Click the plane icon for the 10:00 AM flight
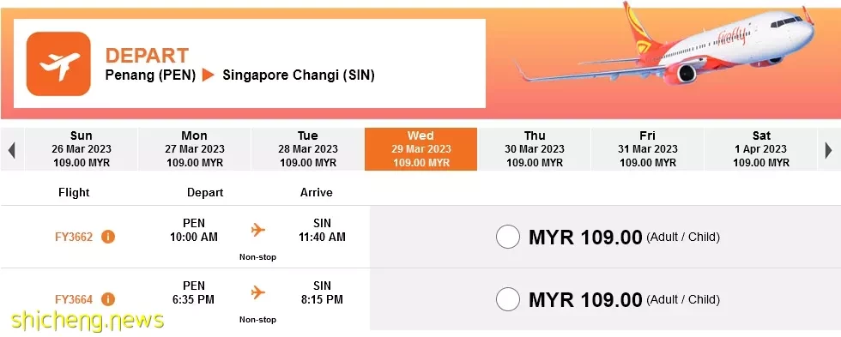The width and height of the screenshot is (841, 337). [x=258, y=230]
